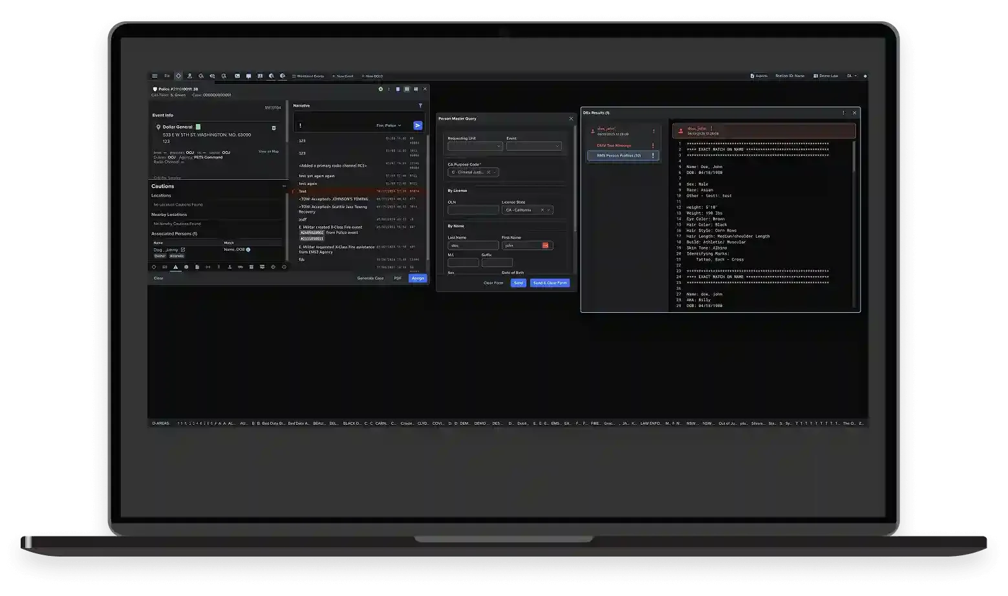Click the Assign button
The width and height of the screenshot is (1008, 596).
(418, 279)
